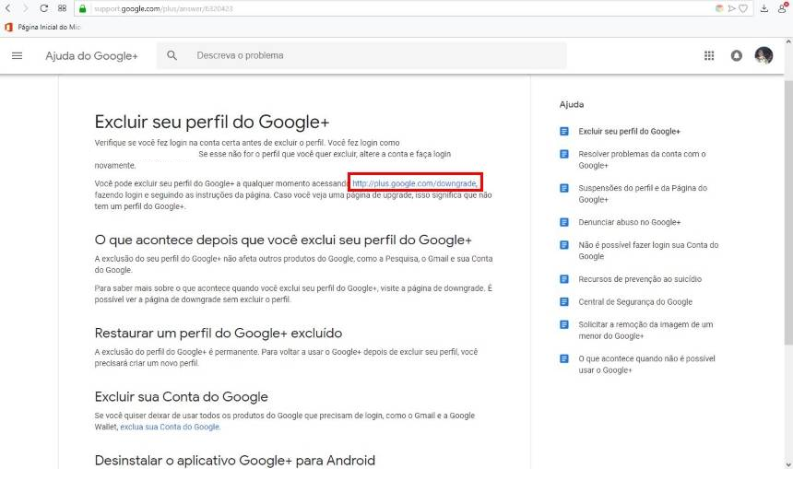Open 'Não é possível fazer login' article
The image size is (793, 504).
[x=648, y=251]
